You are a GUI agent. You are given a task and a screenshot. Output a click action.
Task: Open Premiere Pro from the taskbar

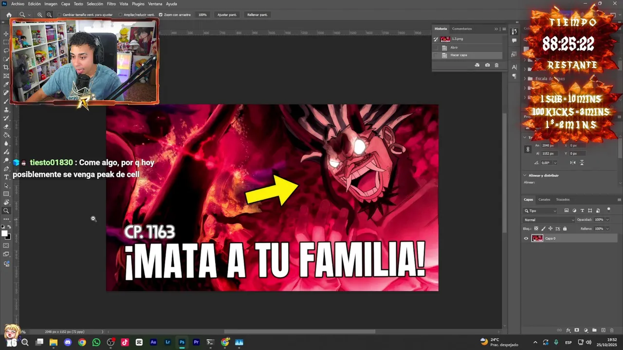196,342
